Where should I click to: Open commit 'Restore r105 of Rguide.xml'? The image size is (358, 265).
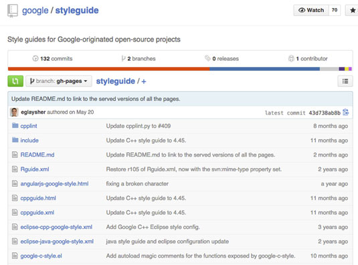(194, 169)
